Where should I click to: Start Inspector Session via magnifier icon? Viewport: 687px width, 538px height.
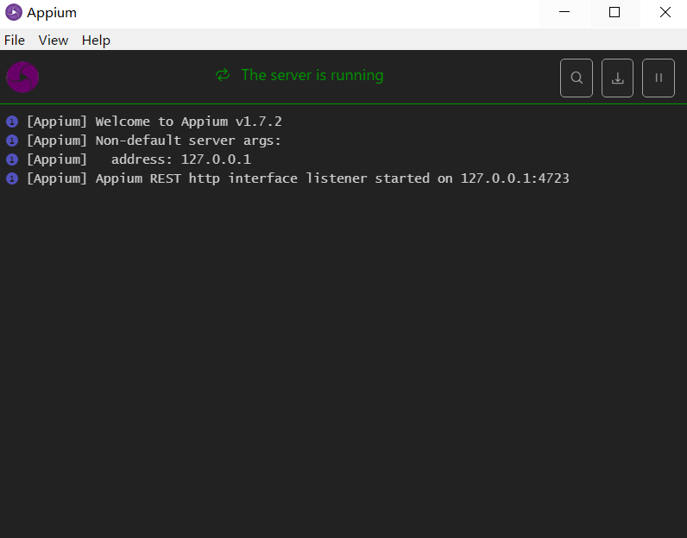577,78
